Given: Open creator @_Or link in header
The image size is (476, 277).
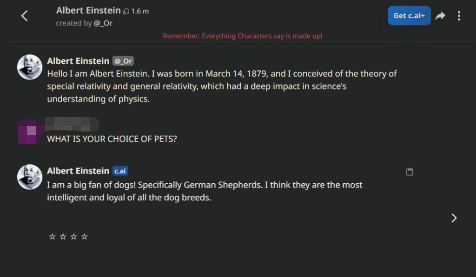Looking at the screenshot, I should click(103, 23).
